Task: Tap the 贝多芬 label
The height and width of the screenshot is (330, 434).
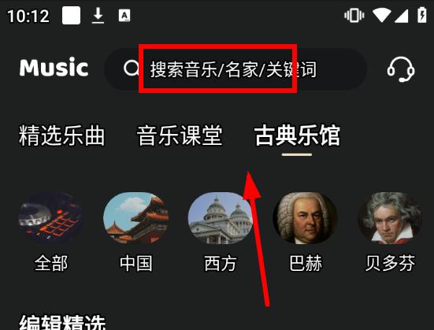Action: pos(390,263)
